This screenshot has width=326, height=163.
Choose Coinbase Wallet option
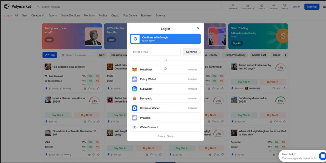tap(165, 108)
